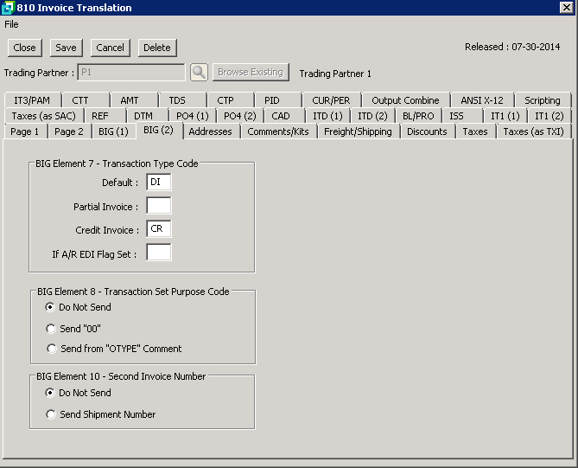Open the Freight/Shipping tab
This screenshot has width=578, height=468.
coord(358,131)
